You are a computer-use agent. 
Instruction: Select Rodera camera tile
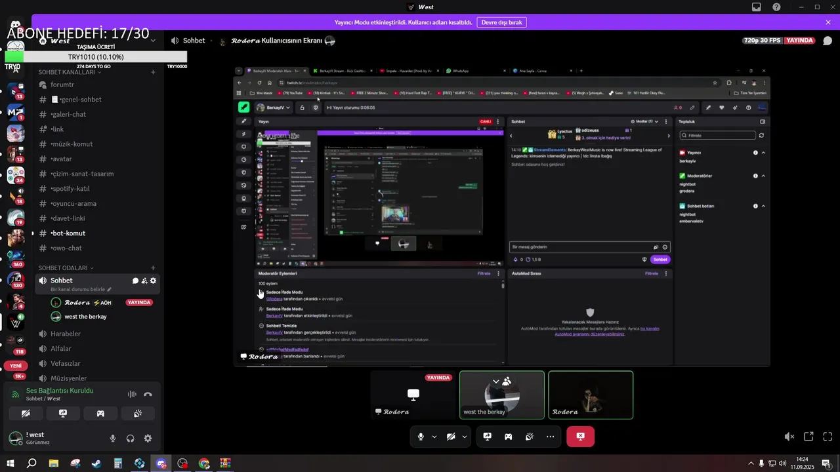pyautogui.click(x=591, y=395)
